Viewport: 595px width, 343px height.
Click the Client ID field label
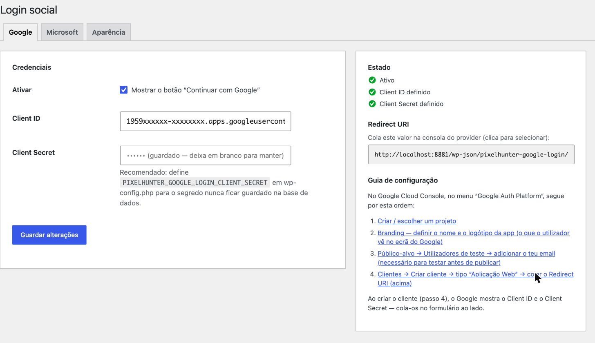[26, 118]
